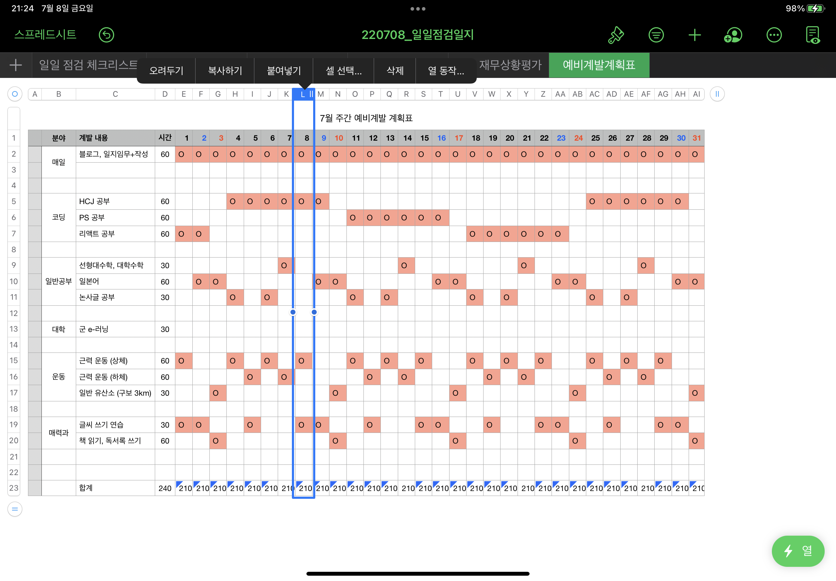This screenshot has height=581, width=836.
Task: Open the document view options icon
Action: click(x=812, y=35)
